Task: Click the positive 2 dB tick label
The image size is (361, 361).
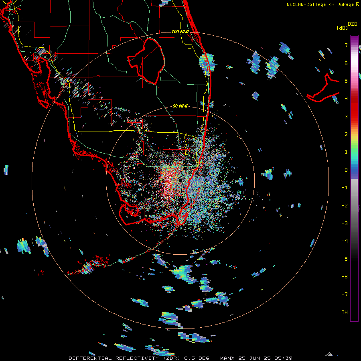Action: (346, 134)
